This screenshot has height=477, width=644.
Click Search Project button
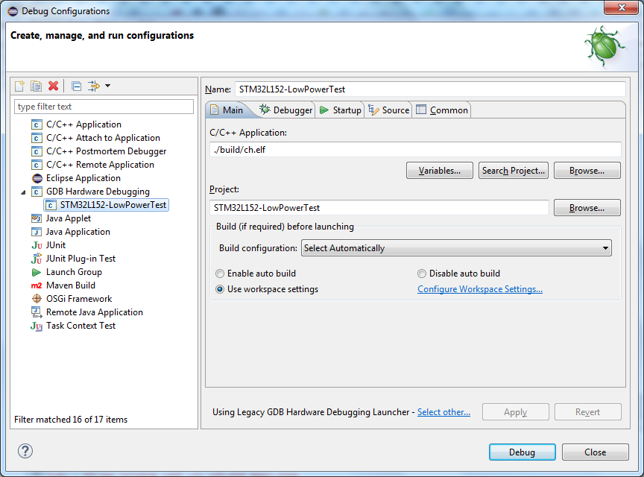click(x=513, y=171)
